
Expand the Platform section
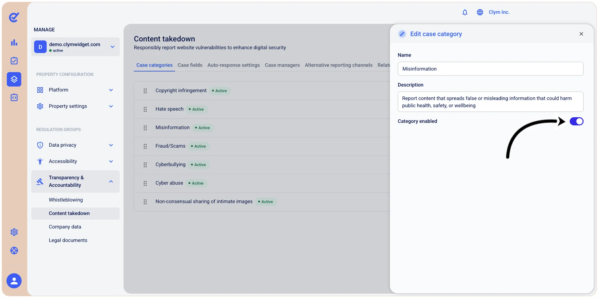click(x=75, y=90)
